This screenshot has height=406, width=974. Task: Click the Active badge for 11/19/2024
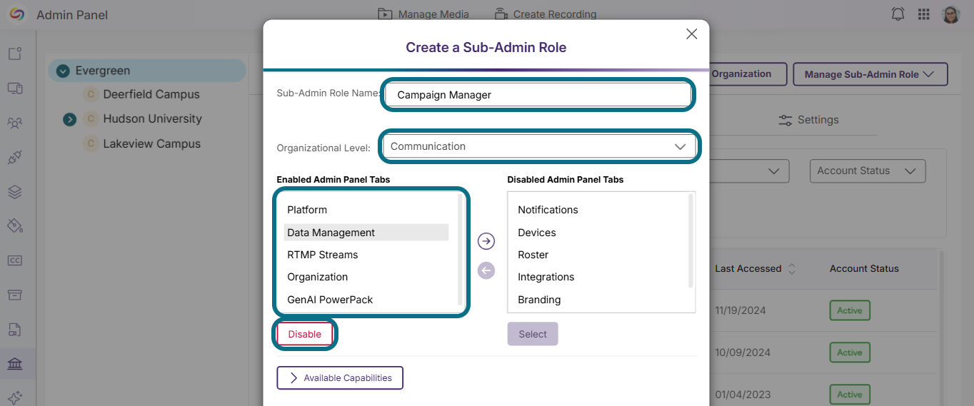point(850,310)
